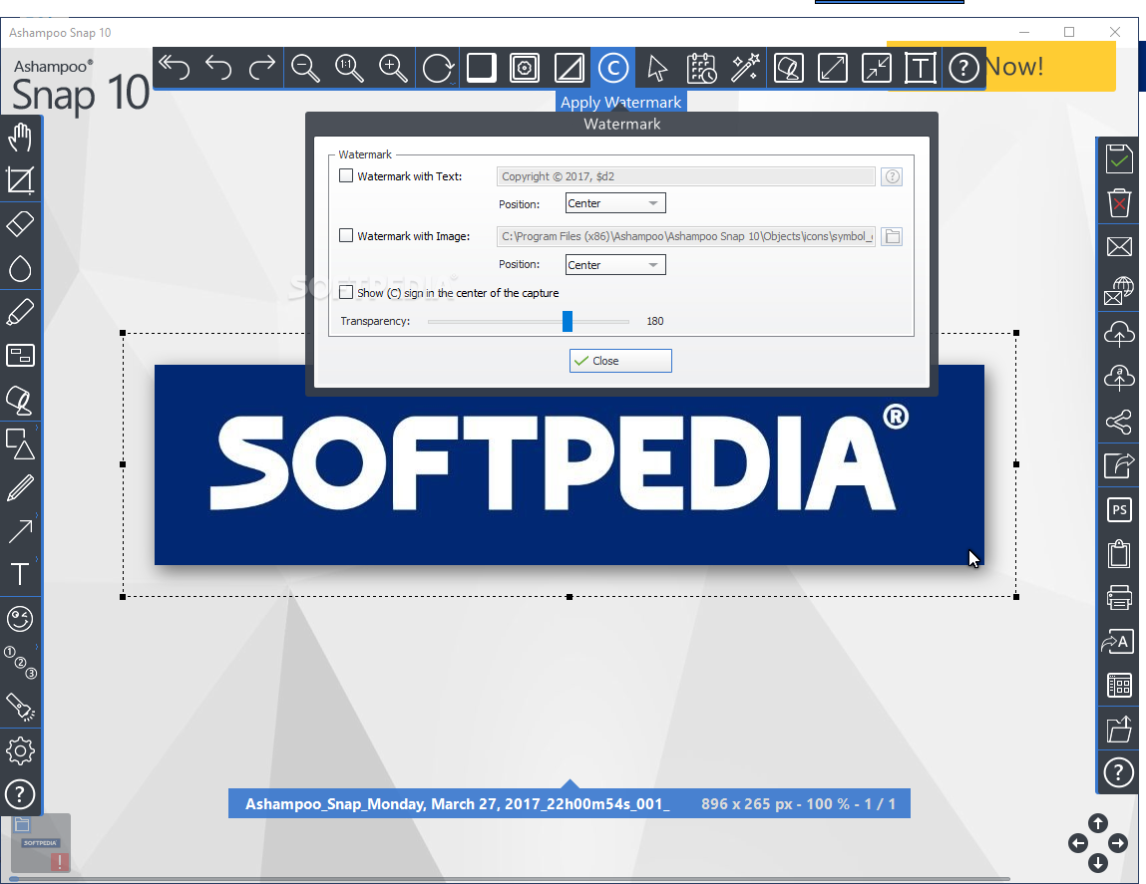Enable Watermark with Image checkbox
Viewport: 1146px width, 884px height.
click(x=346, y=235)
